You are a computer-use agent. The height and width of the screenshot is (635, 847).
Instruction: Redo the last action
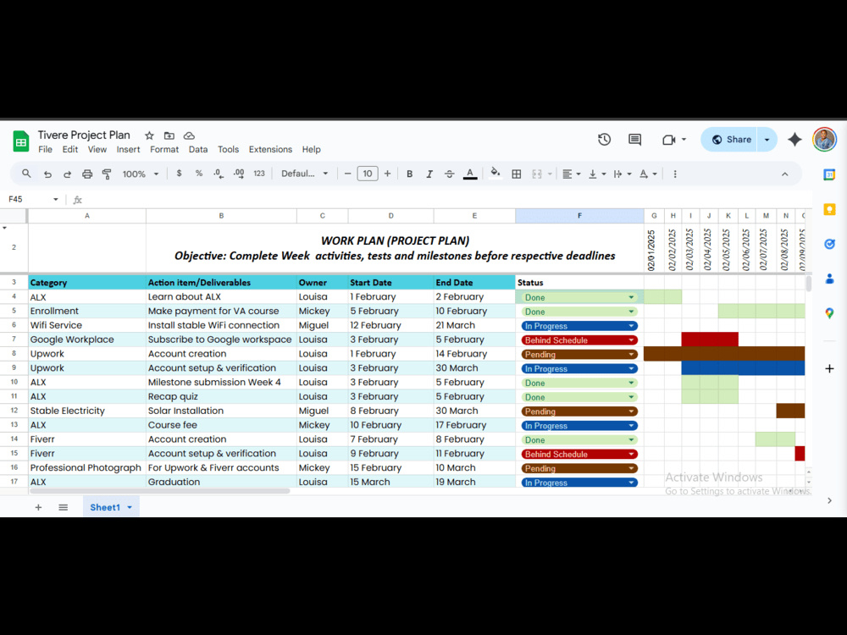(x=67, y=174)
